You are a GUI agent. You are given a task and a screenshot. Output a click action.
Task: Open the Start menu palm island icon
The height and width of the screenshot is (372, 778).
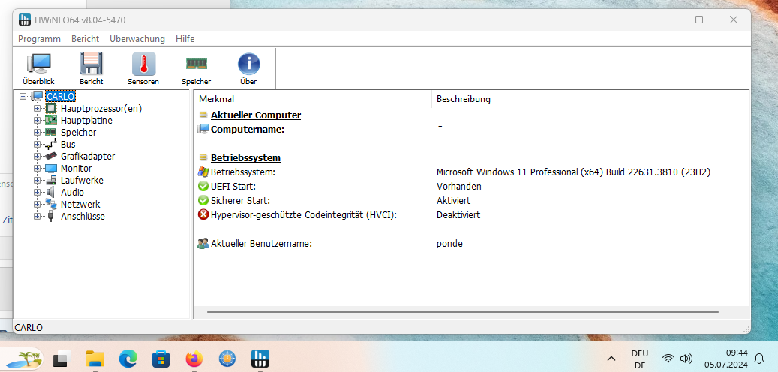24,358
